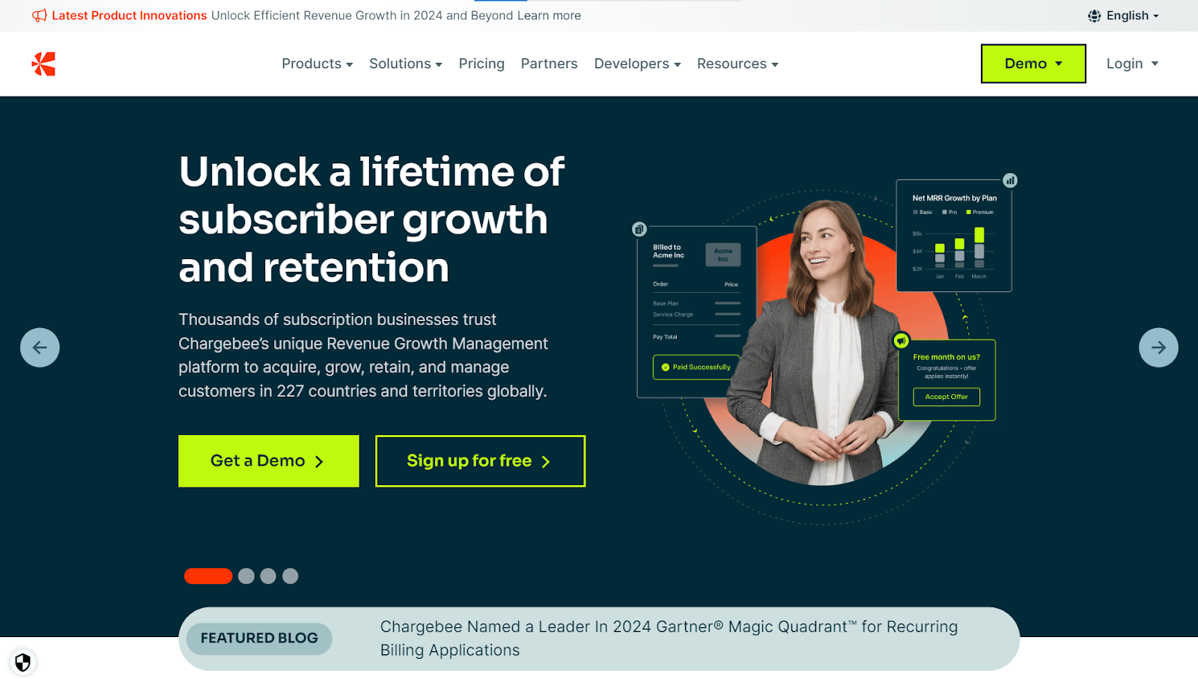
Task: Open the Partners menu item
Action: [x=549, y=64]
